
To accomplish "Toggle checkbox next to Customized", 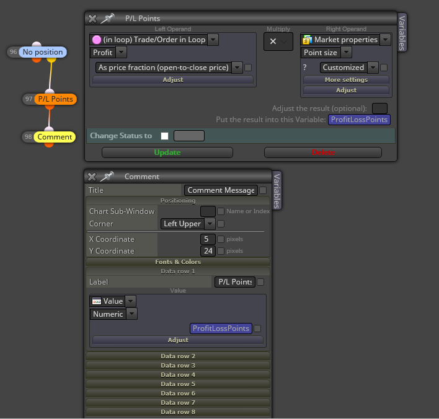I will 384,68.
